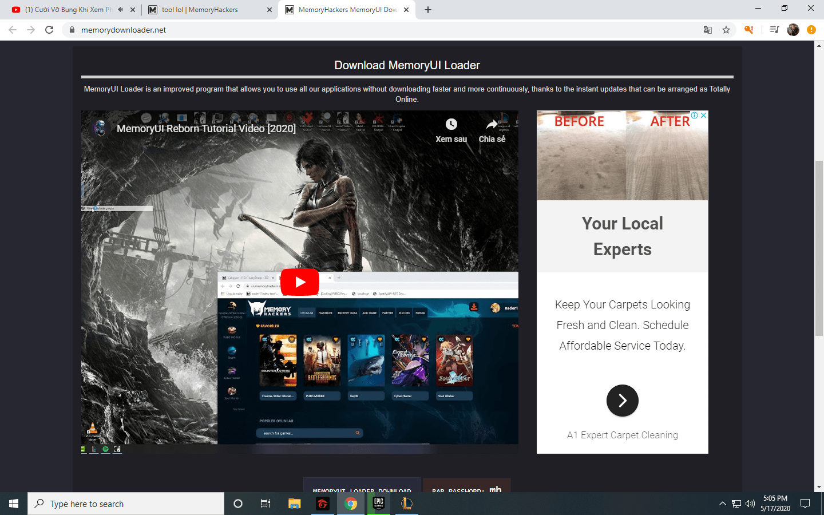Viewport: 824px width, 515px height.
Task: Open the video title MemoryUI Reborn Tutorial Video
Action: [206, 129]
